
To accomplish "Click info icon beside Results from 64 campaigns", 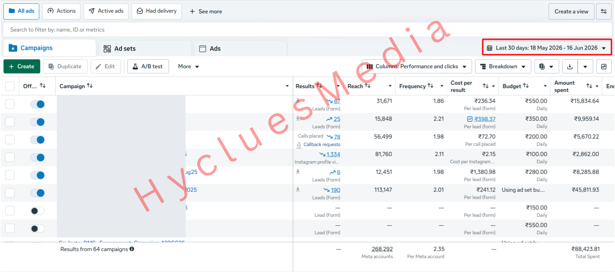I will pyautogui.click(x=132, y=249).
